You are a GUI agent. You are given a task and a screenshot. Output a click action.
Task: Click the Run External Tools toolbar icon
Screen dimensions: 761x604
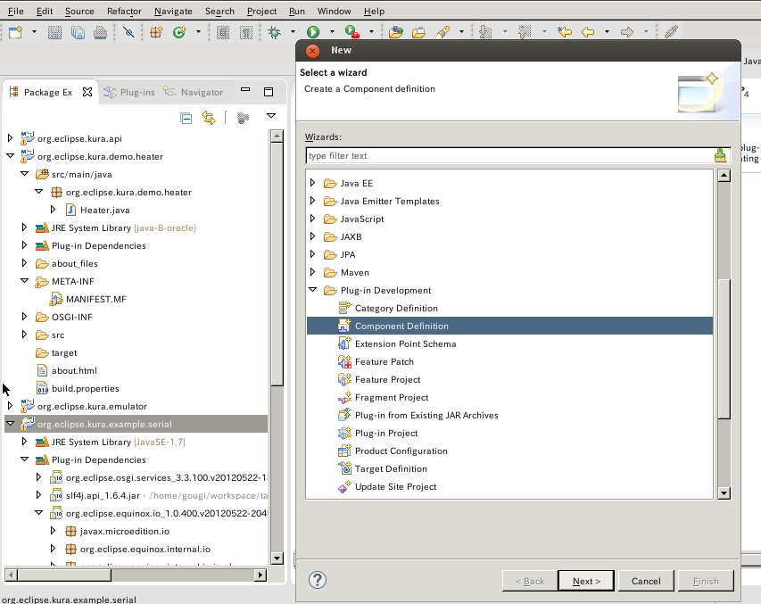352,32
